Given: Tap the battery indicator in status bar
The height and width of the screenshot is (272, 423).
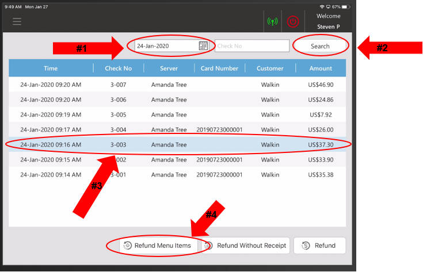Looking at the screenshot, I should click(345, 7).
